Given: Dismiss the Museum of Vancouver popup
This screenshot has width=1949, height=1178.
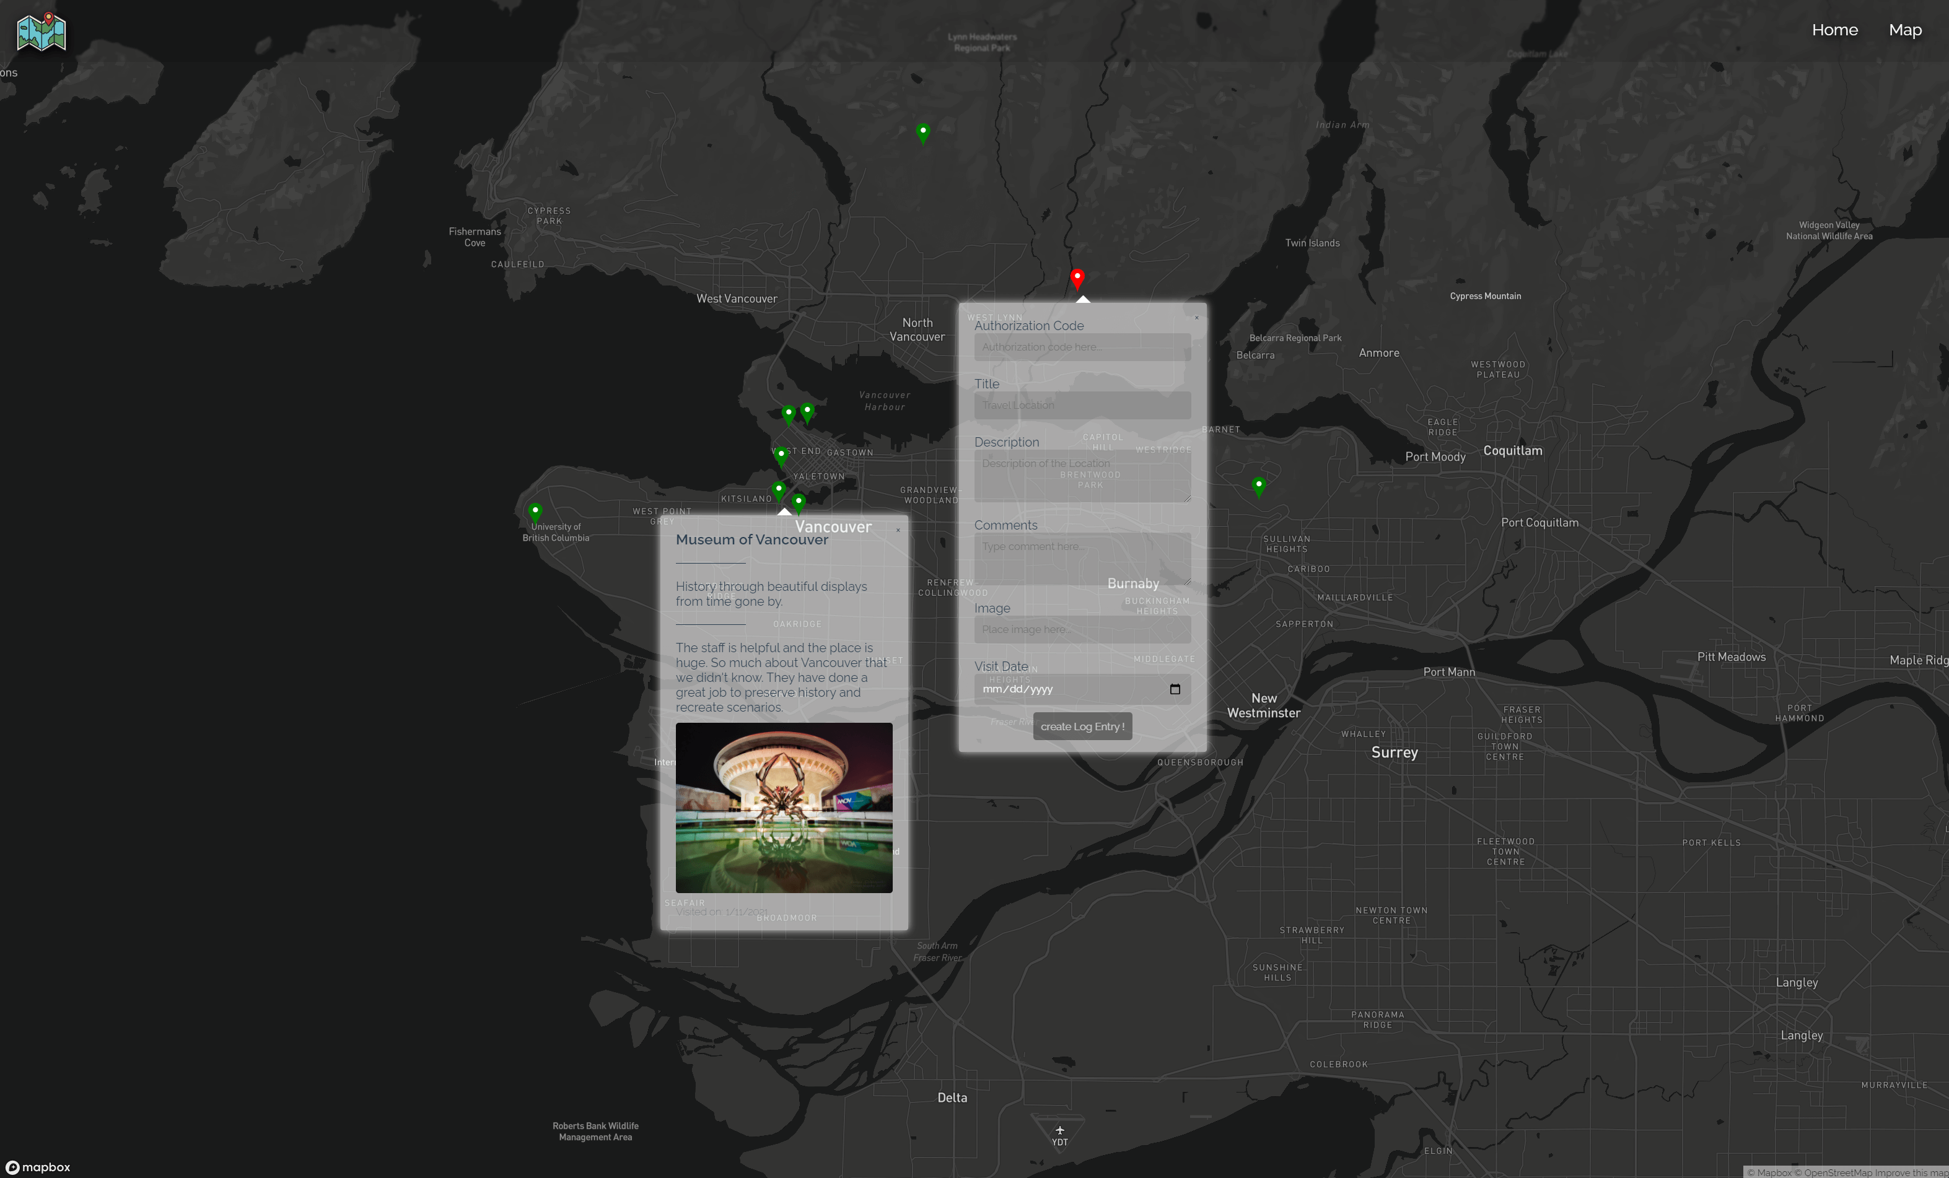Looking at the screenshot, I should coord(898,530).
